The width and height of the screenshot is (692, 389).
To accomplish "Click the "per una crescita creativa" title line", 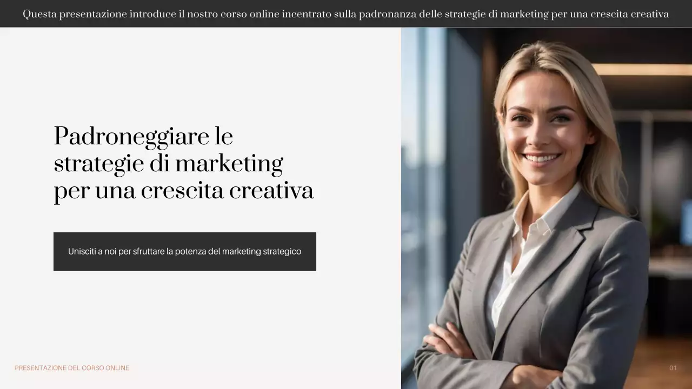I will (x=184, y=190).
